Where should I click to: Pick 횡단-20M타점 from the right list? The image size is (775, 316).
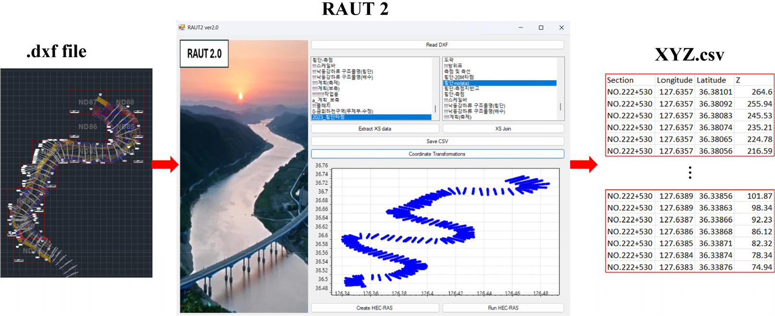tap(459, 77)
